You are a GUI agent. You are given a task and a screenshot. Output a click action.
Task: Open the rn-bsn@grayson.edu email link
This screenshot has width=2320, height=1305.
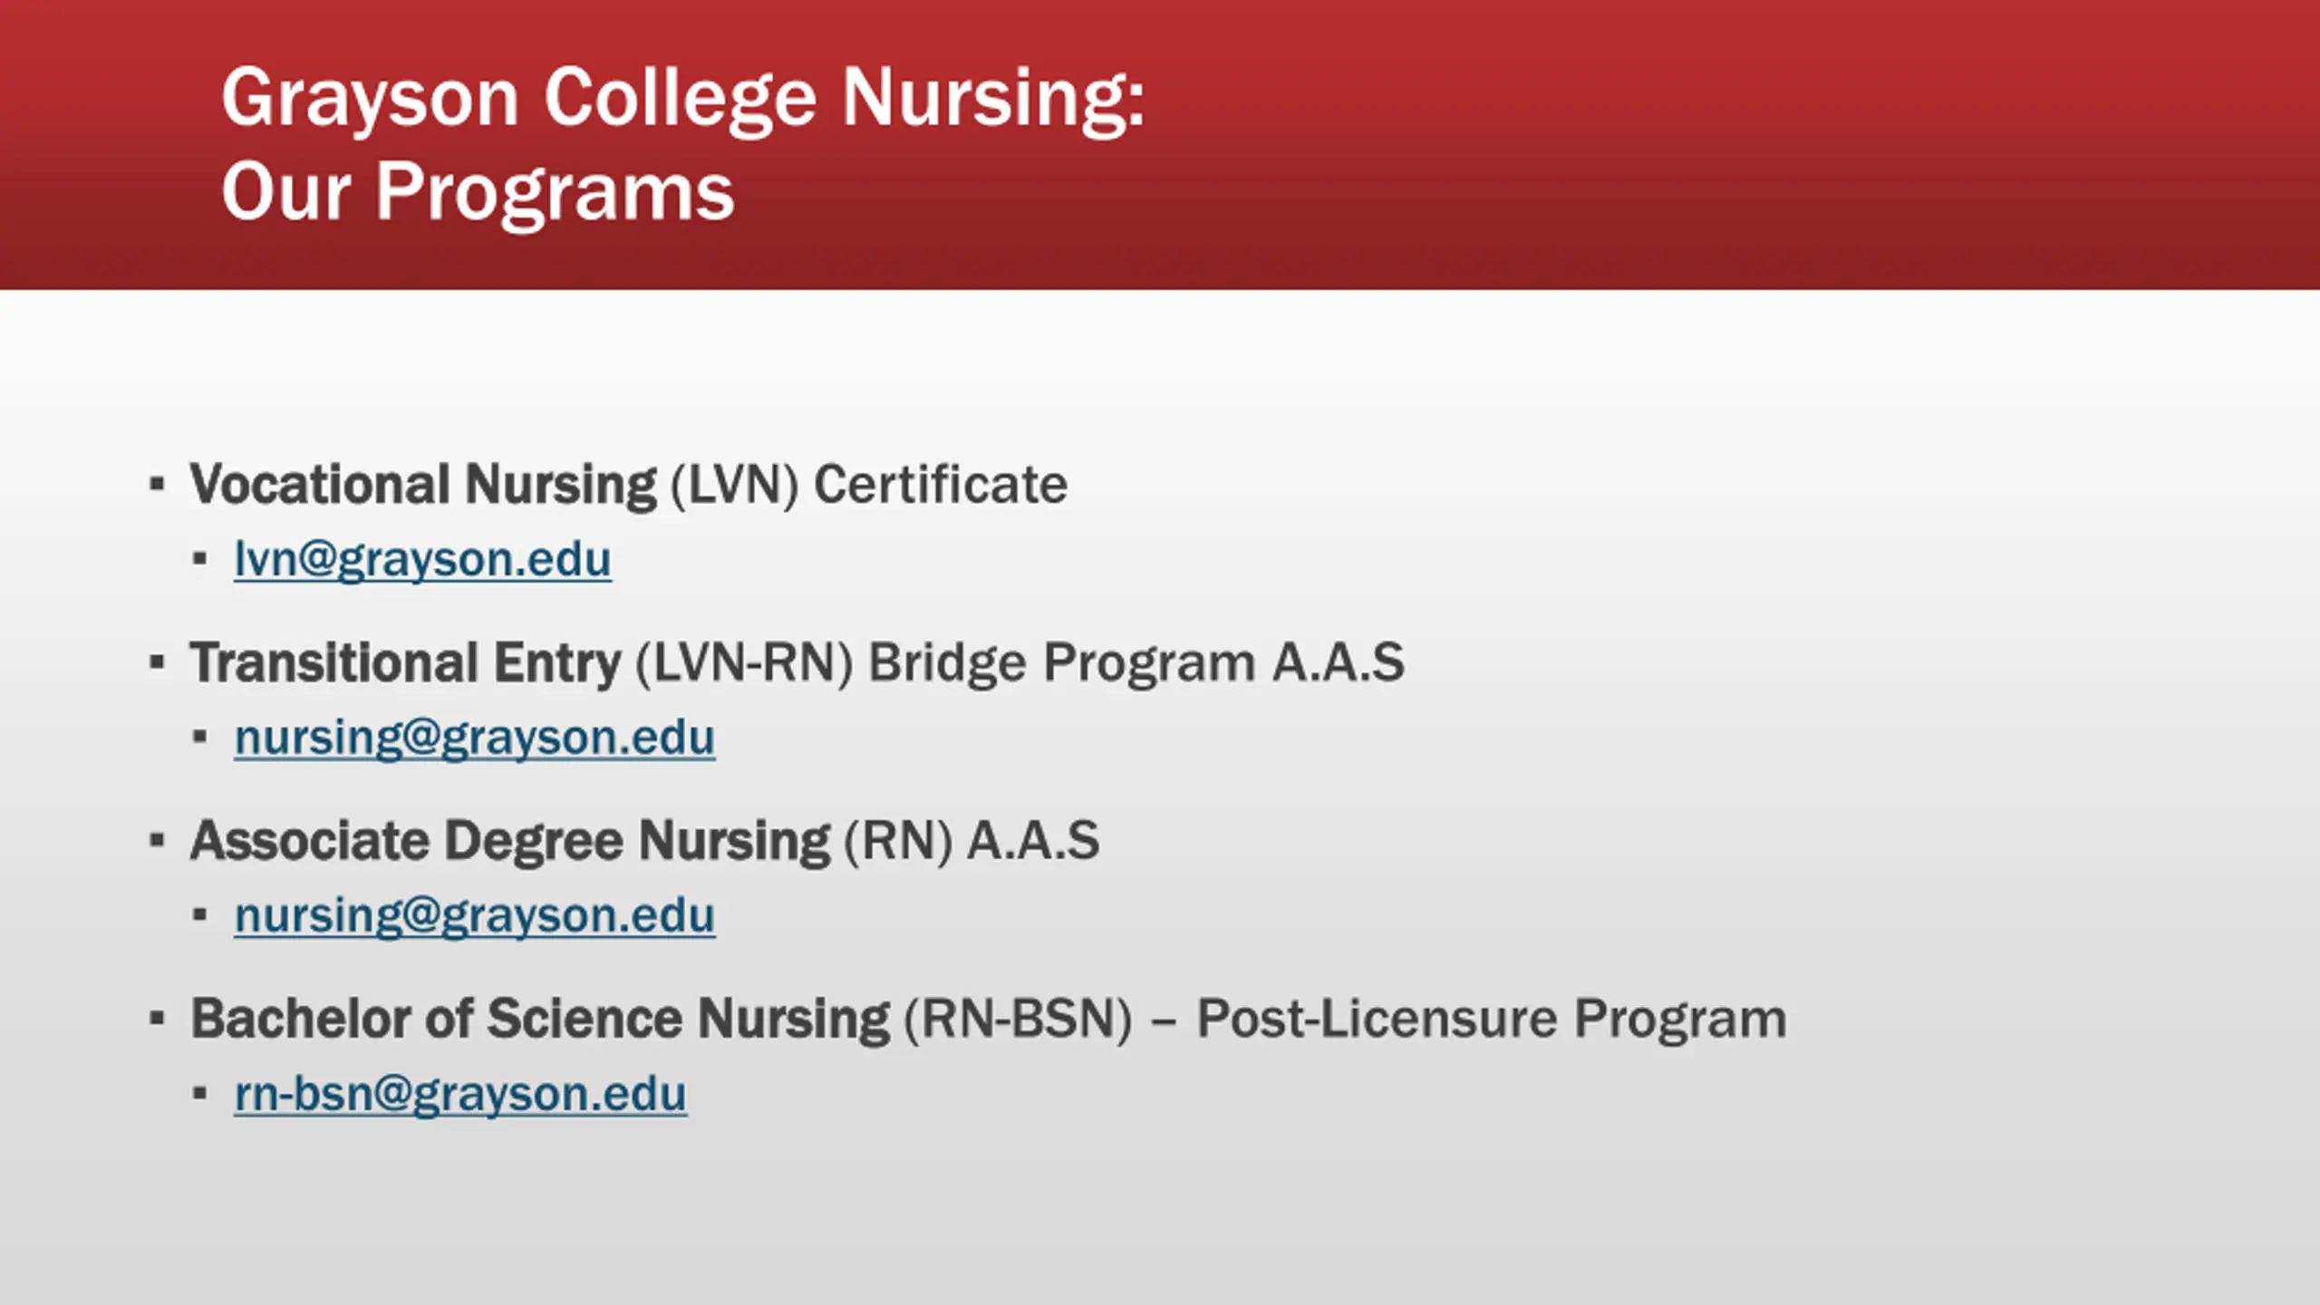click(460, 1093)
